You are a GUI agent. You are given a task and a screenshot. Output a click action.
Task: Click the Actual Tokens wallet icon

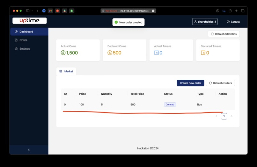click(156, 53)
